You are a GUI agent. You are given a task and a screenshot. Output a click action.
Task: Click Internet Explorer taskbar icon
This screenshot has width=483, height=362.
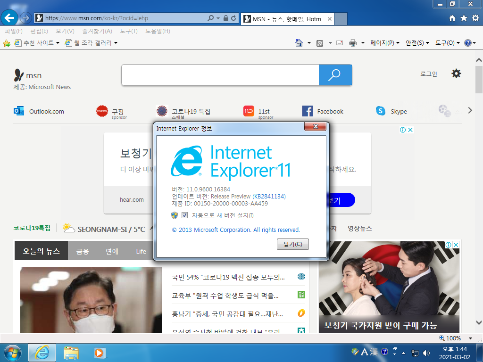pyautogui.click(x=42, y=353)
